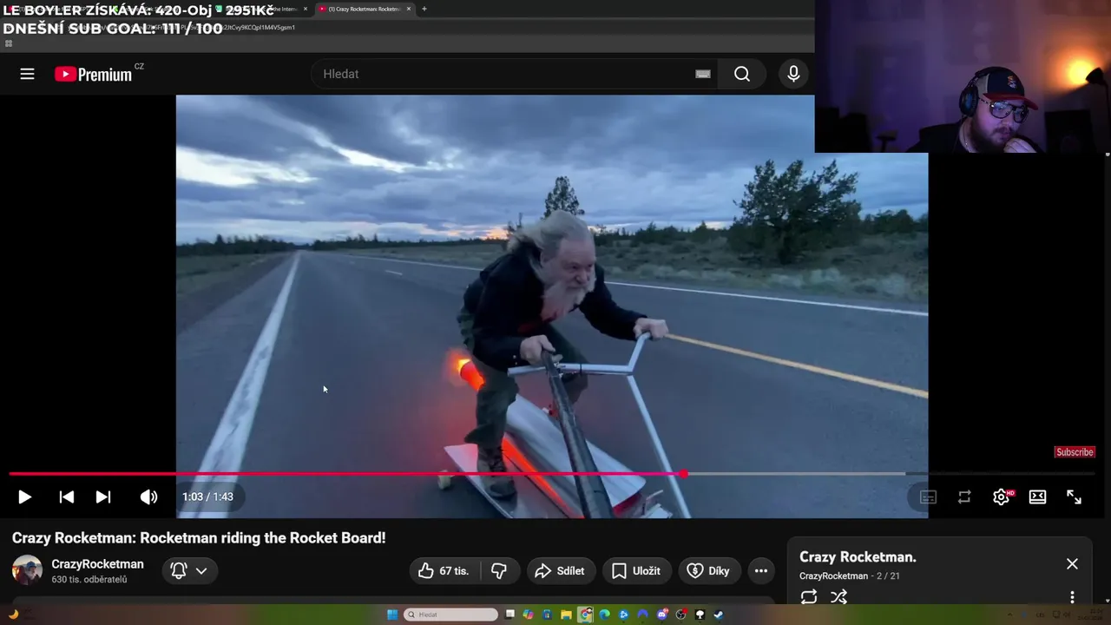This screenshot has height=625, width=1111.
Task: Open a new browser tab
Action: 424,9
